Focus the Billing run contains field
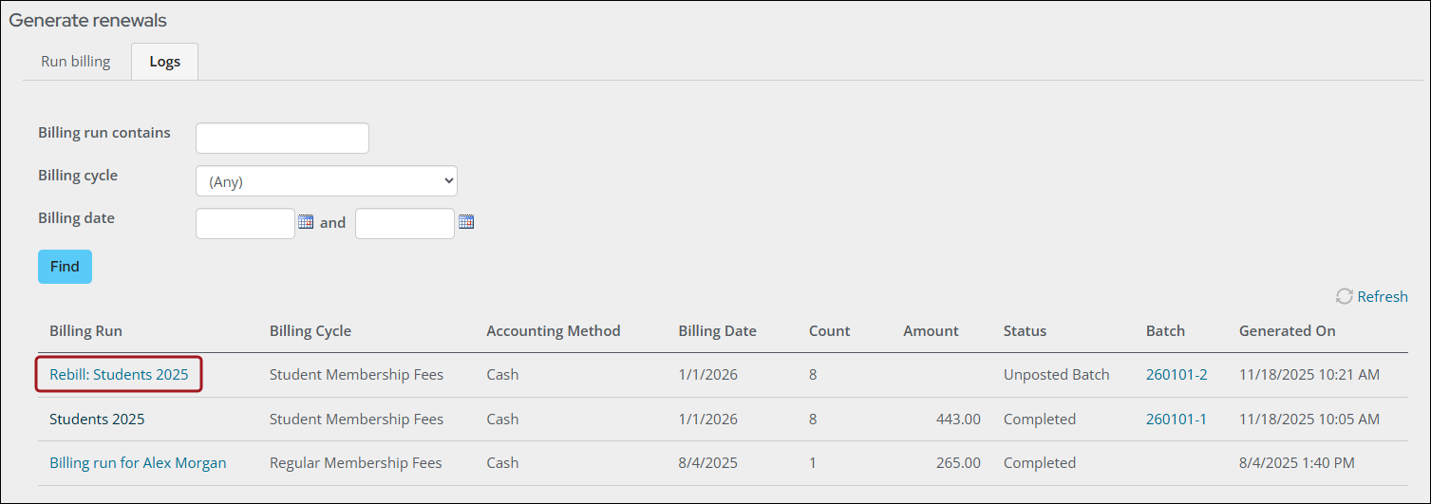The image size is (1431, 504). 282,138
